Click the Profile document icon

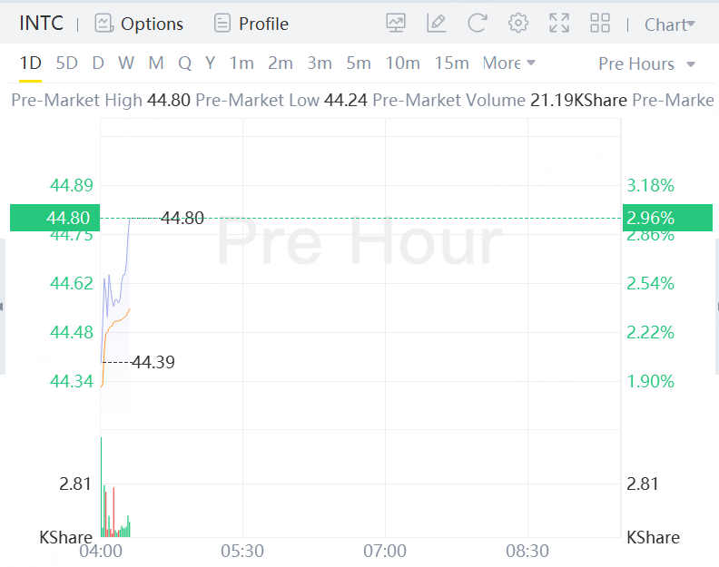pos(222,24)
